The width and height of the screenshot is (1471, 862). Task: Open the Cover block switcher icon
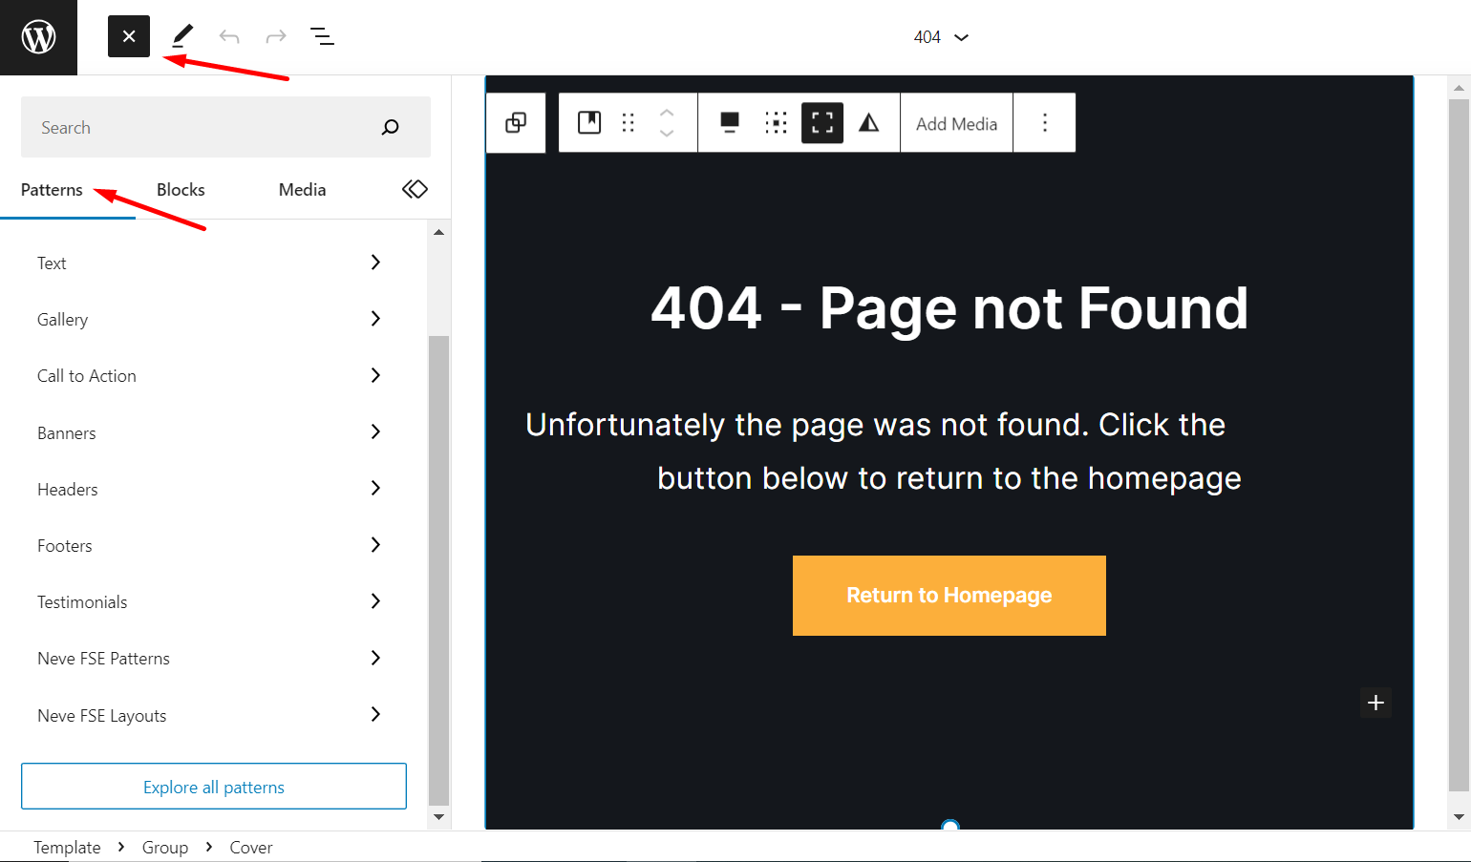pos(589,122)
